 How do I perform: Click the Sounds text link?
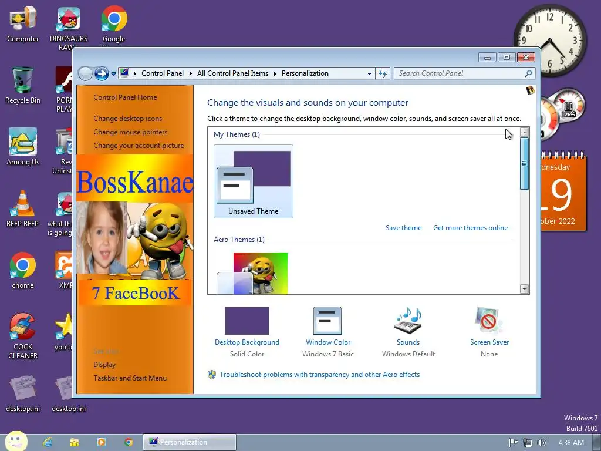(x=408, y=342)
